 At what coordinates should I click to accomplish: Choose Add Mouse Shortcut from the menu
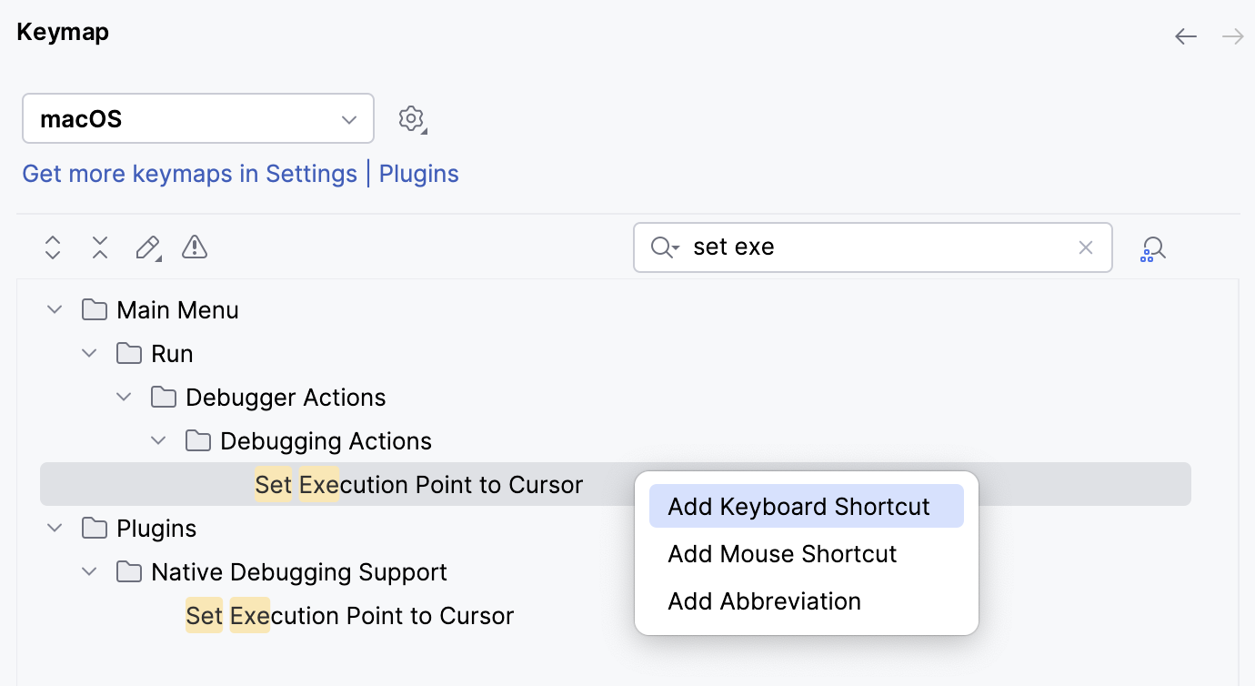[782, 553]
